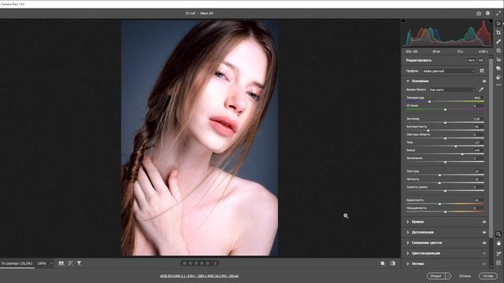
Task: Set zoom to 100% button
Action: (x=42, y=263)
